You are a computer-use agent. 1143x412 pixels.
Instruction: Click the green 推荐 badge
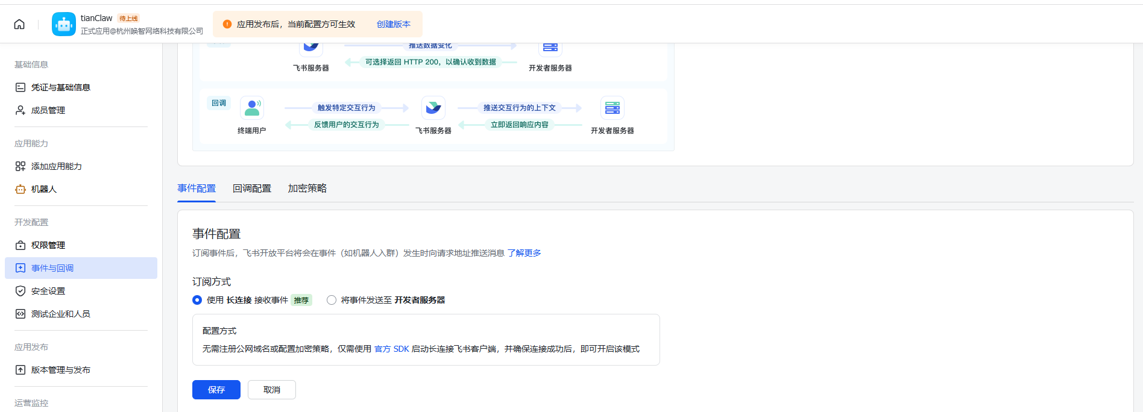click(301, 300)
